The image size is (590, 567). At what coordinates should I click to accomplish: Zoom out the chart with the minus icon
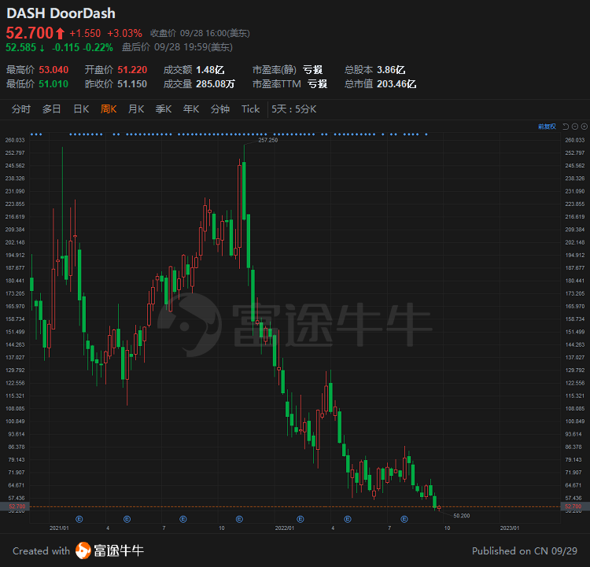(575, 127)
